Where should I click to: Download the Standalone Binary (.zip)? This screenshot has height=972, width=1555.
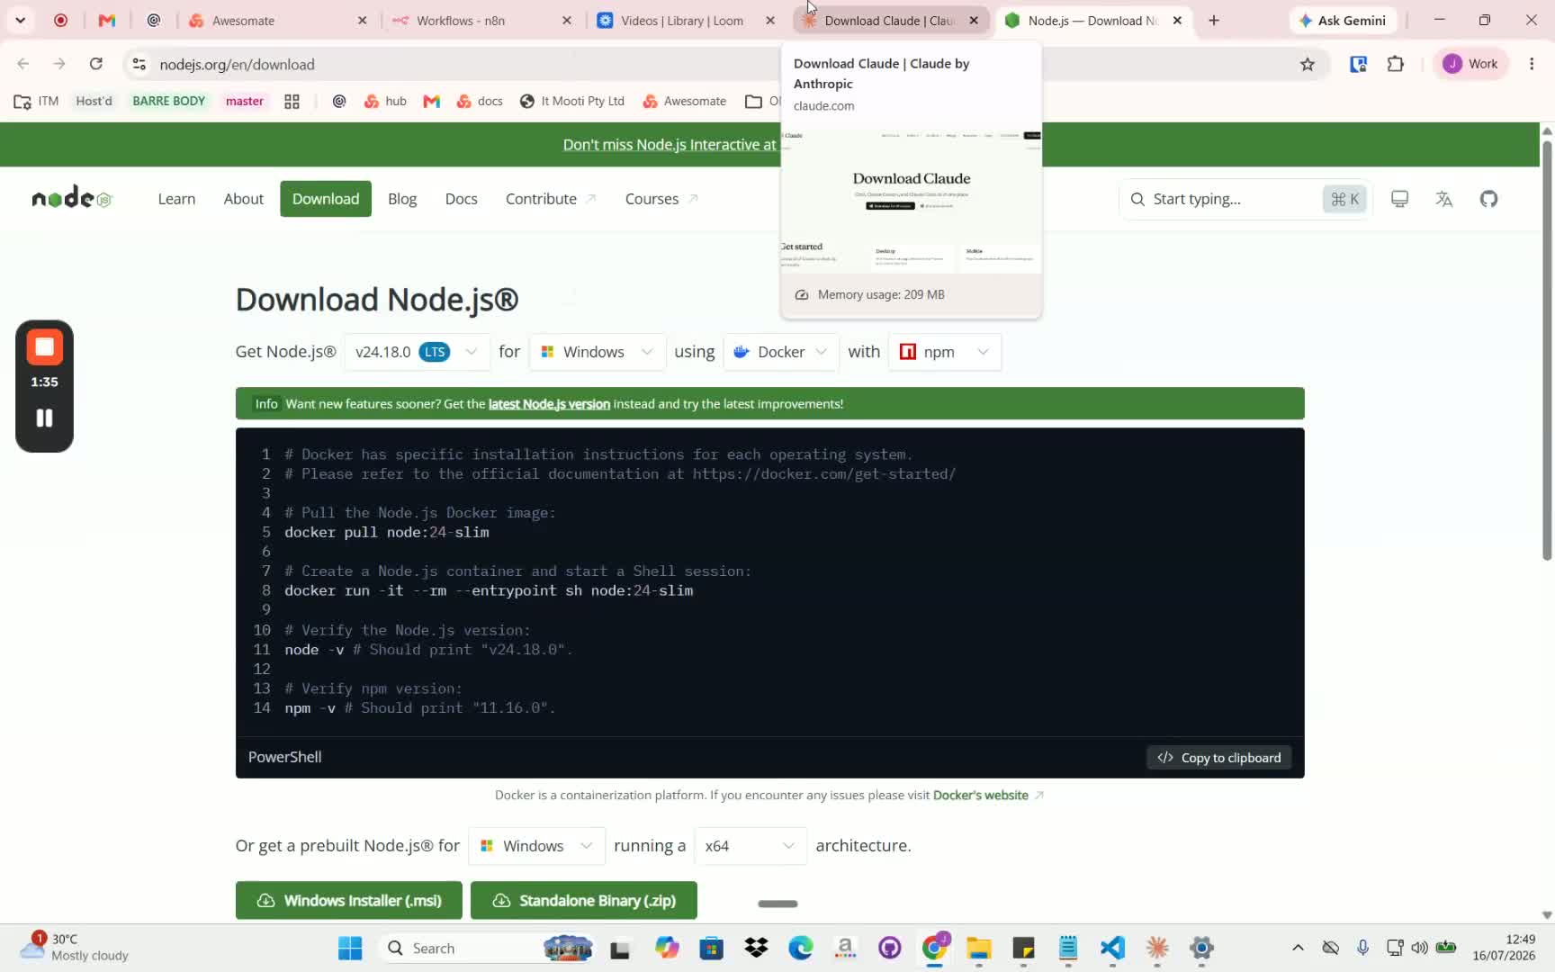coord(584,900)
